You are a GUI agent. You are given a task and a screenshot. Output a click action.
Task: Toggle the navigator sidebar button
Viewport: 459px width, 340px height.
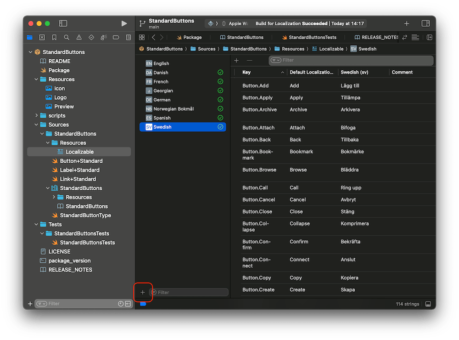[63, 23]
